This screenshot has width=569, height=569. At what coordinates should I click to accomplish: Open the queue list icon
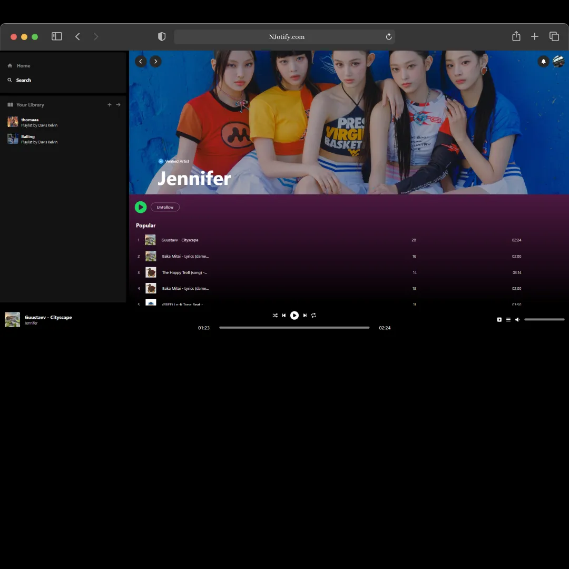(508, 320)
